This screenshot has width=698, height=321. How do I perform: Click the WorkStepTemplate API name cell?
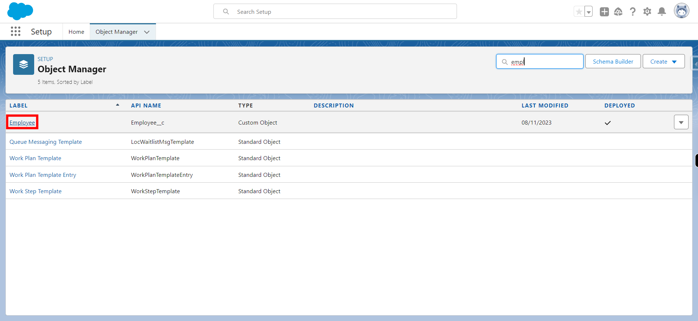tap(155, 191)
